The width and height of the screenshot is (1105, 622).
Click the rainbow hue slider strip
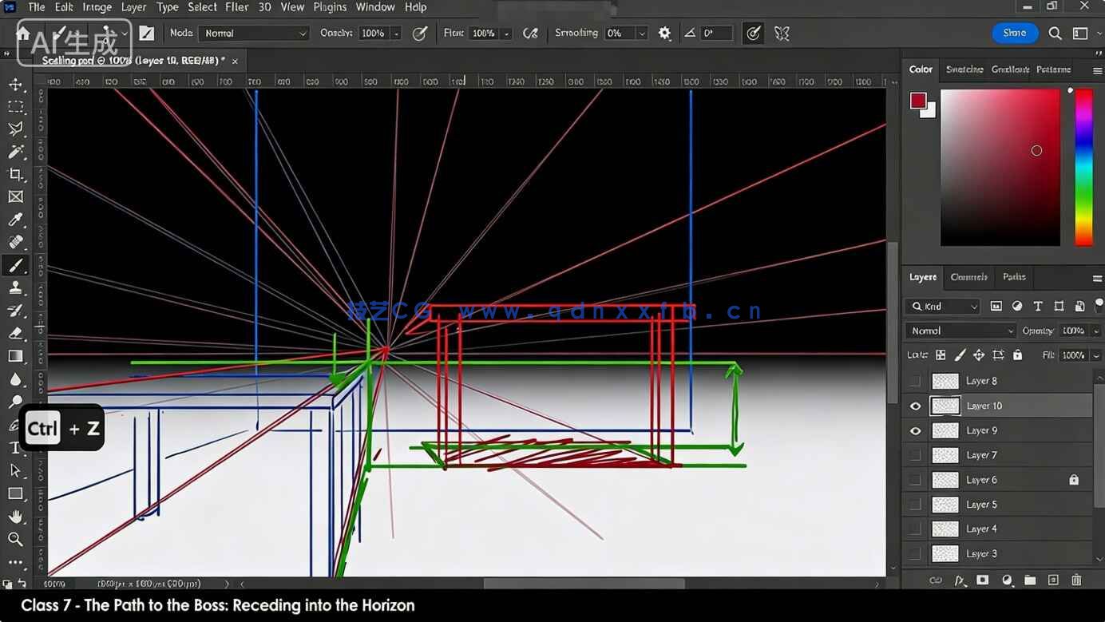(1083, 166)
